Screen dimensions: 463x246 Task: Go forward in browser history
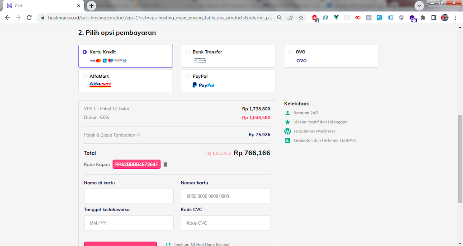click(x=18, y=18)
